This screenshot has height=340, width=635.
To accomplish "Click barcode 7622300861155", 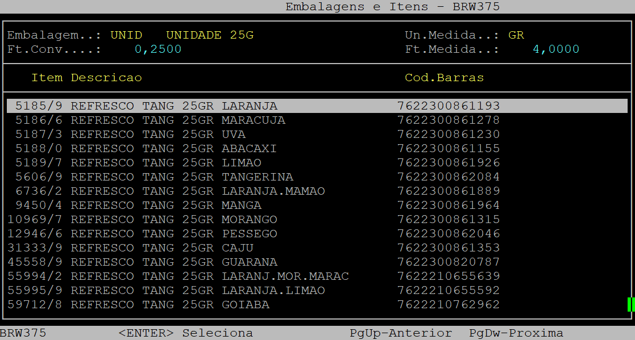I will [449, 148].
